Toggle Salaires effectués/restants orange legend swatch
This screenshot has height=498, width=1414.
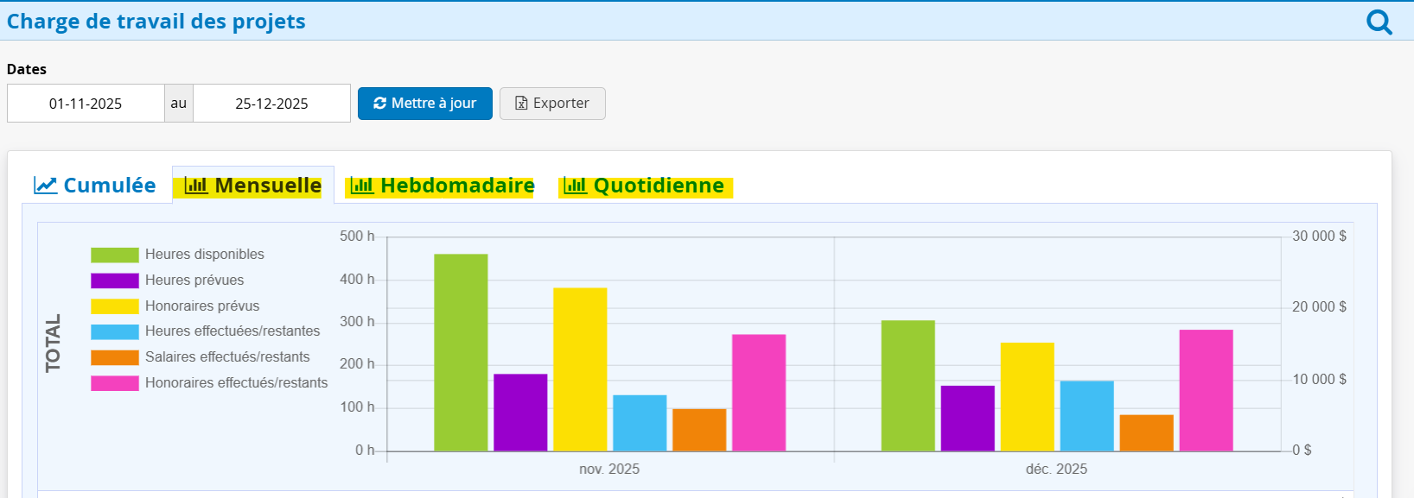115,357
